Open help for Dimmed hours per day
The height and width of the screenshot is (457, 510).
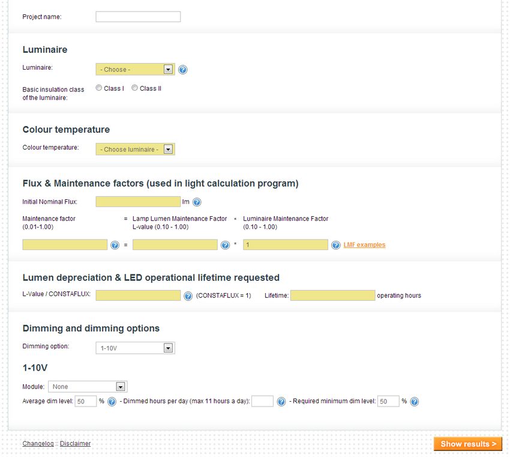(x=281, y=402)
